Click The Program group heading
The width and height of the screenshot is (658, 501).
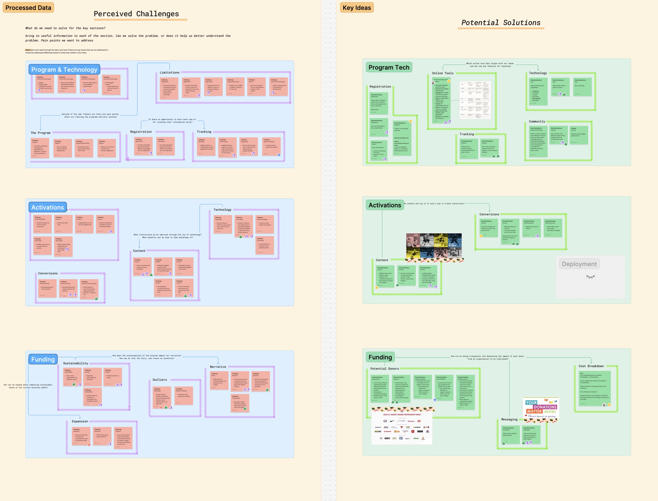(40, 133)
